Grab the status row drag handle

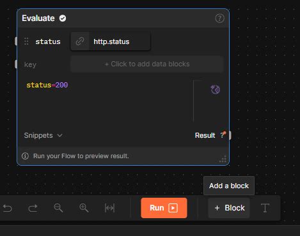tap(26, 41)
